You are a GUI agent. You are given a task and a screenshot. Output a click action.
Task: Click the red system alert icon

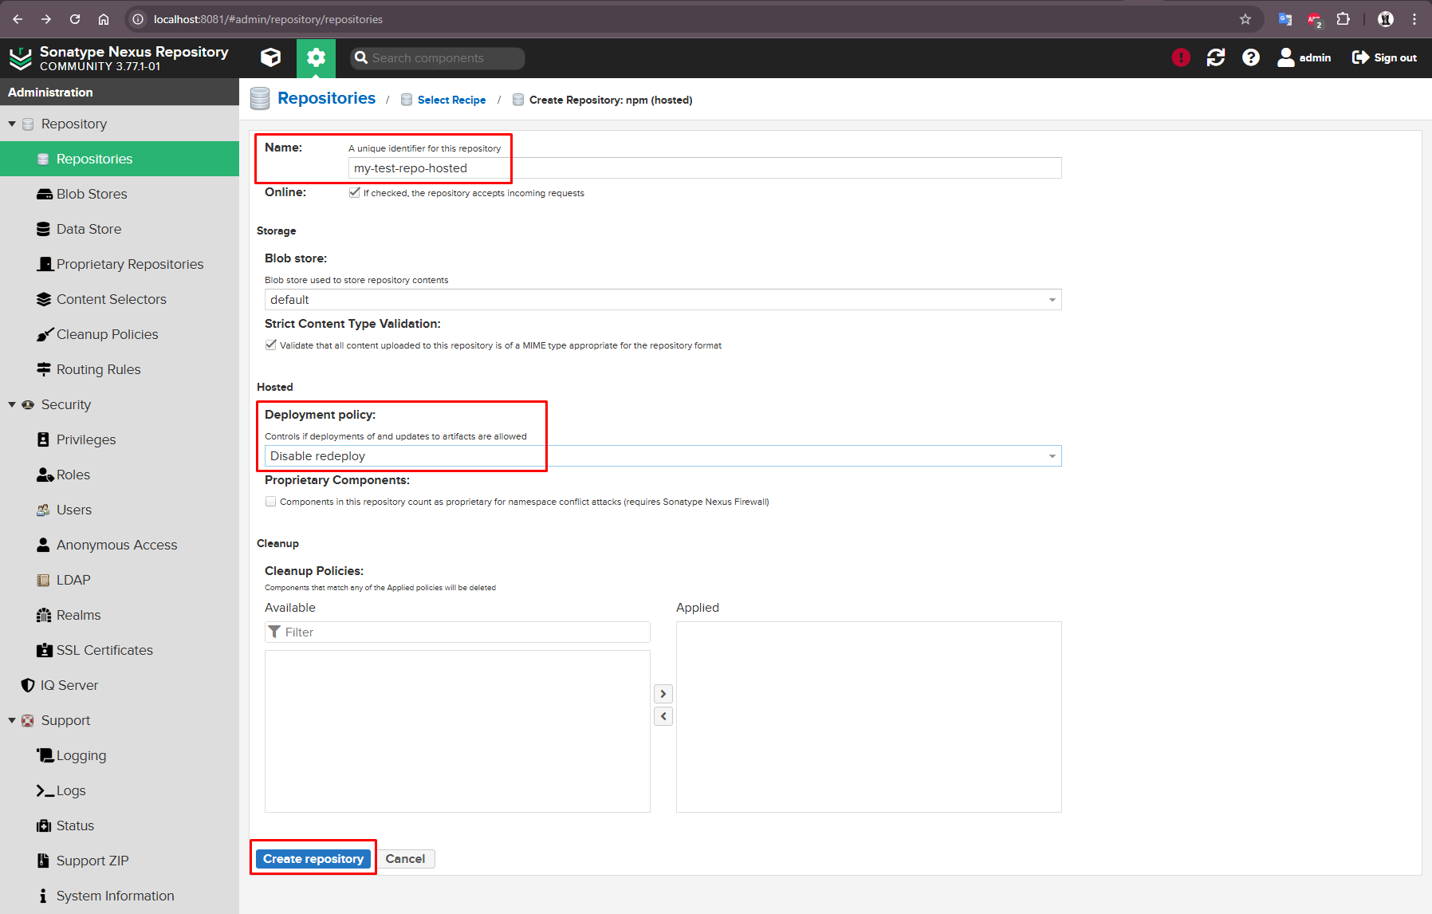click(1180, 57)
